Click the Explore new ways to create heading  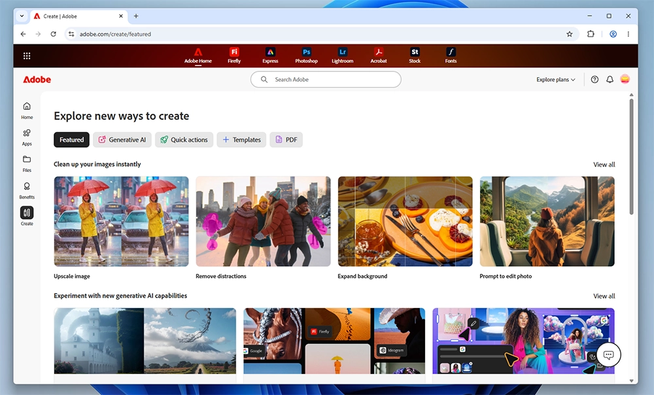tap(122, 116)
